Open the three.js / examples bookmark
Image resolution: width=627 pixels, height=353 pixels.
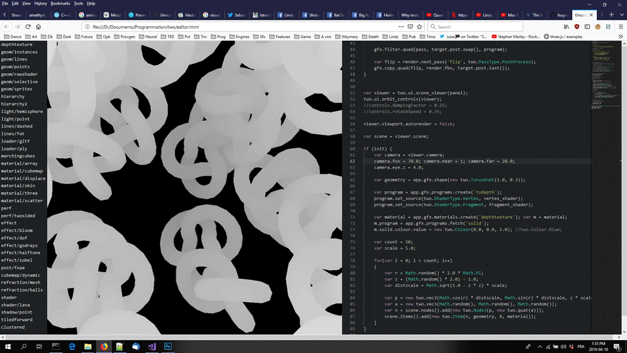click(563, 37)
